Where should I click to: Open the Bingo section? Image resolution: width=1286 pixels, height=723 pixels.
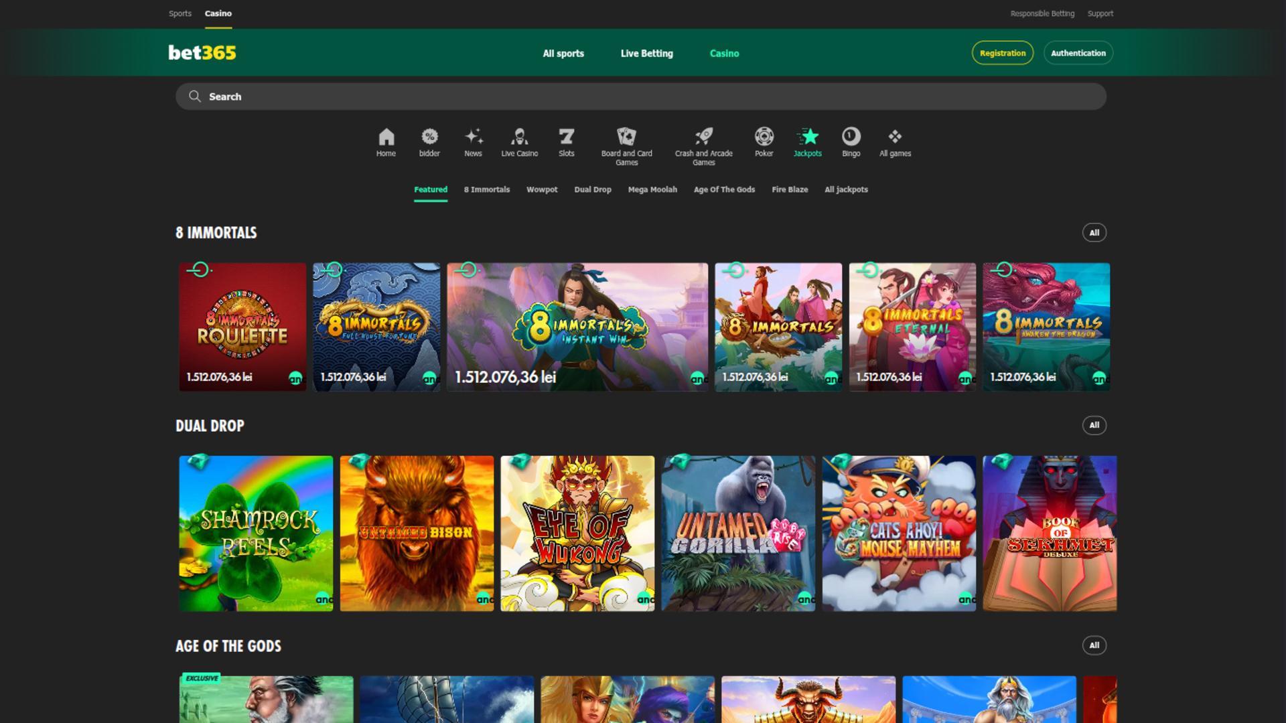(x=851, y=142)
